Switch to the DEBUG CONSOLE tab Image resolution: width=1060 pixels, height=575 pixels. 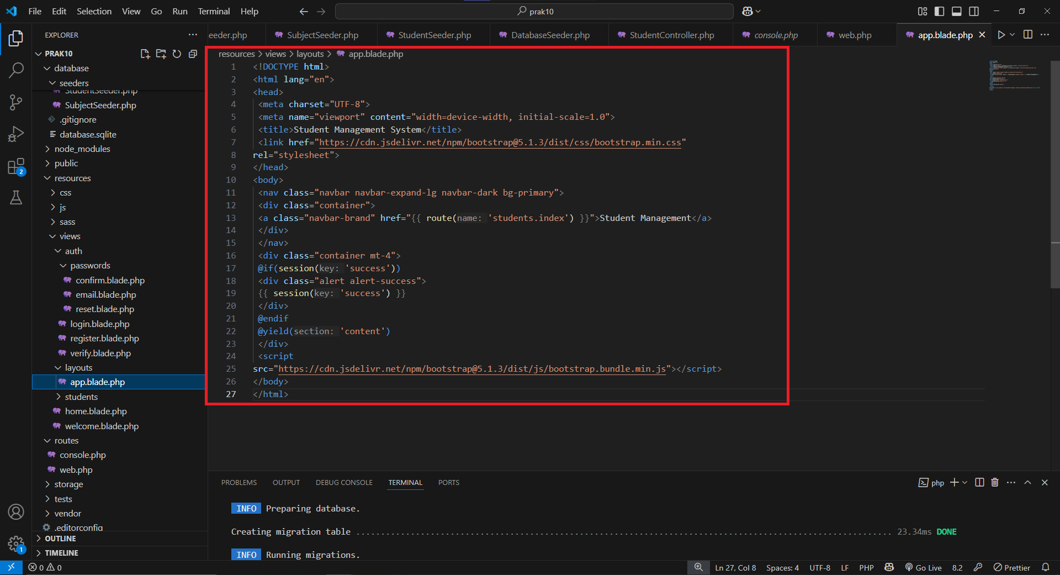tap(343, 482)
